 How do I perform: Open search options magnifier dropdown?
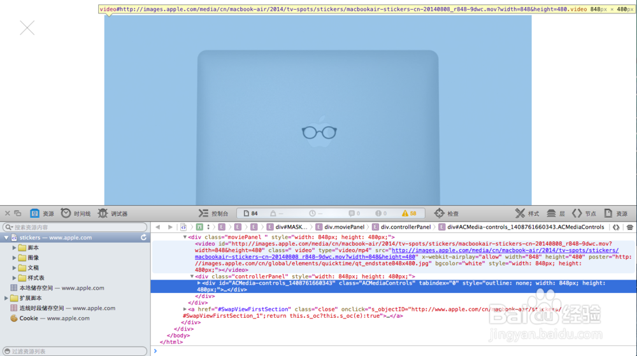tap(8, 227)
